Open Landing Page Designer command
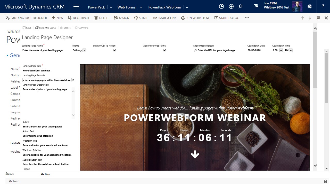The image size is (330, 185). tap(26, 18)
